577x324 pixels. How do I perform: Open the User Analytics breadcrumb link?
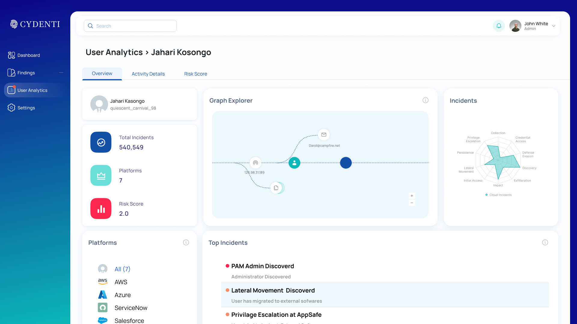[114, 52]
